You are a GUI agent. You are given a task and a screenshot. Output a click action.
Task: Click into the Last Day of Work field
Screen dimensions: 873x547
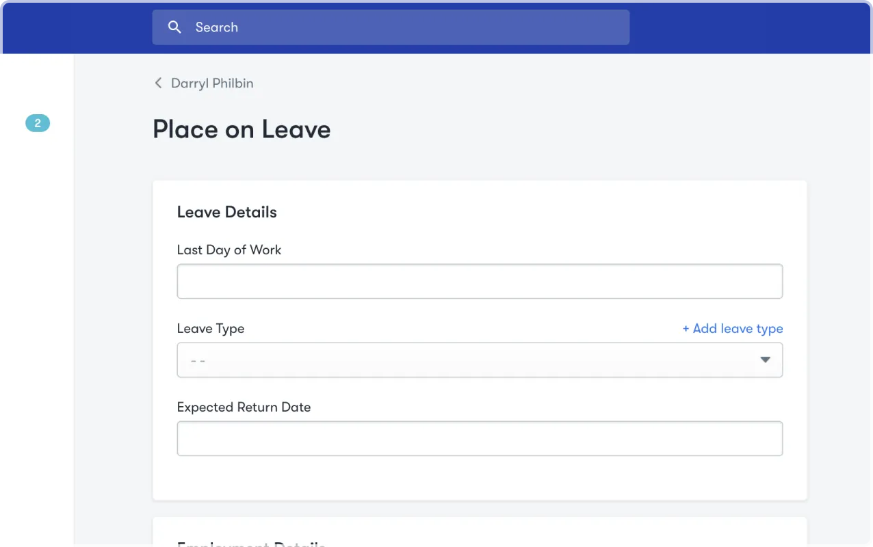tap(479, 282)
